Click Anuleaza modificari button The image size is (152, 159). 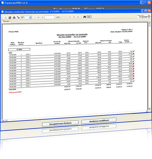99,121
